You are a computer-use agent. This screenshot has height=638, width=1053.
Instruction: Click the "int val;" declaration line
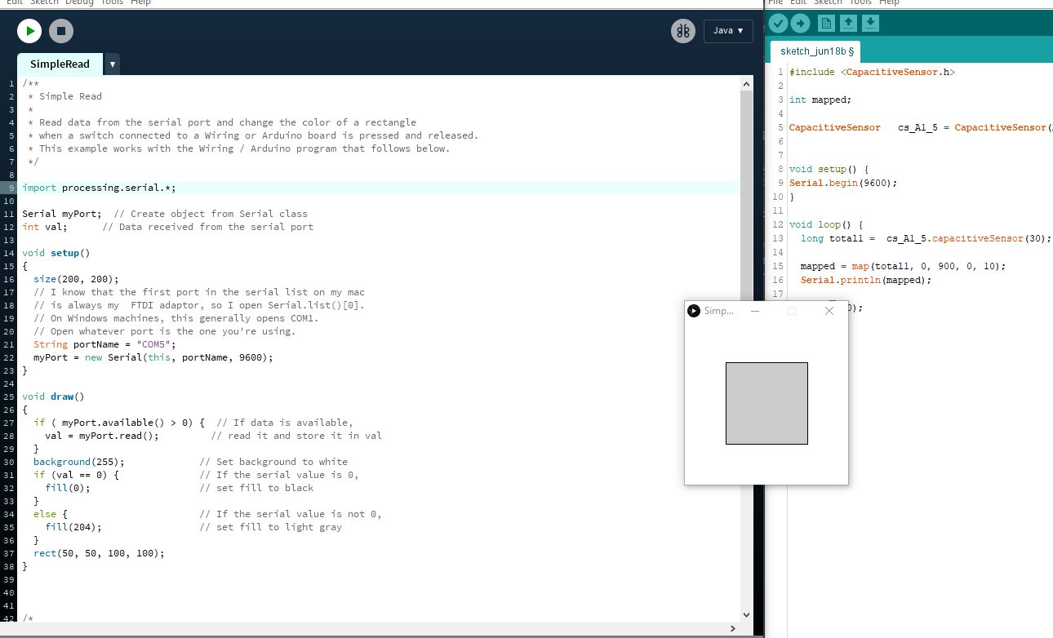pos(167,227)
